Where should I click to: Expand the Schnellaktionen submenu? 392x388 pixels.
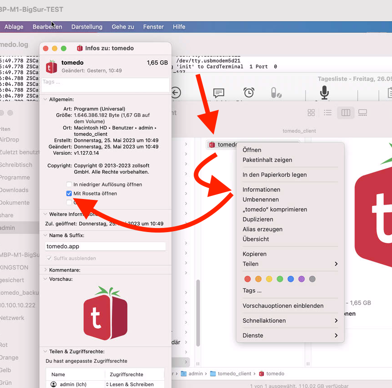pos(290,320)
